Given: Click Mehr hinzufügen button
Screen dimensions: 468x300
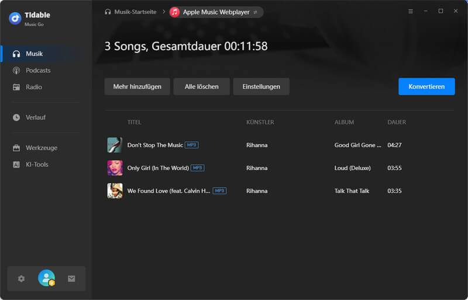Looking at the screenshot, I should pos(137,86).
